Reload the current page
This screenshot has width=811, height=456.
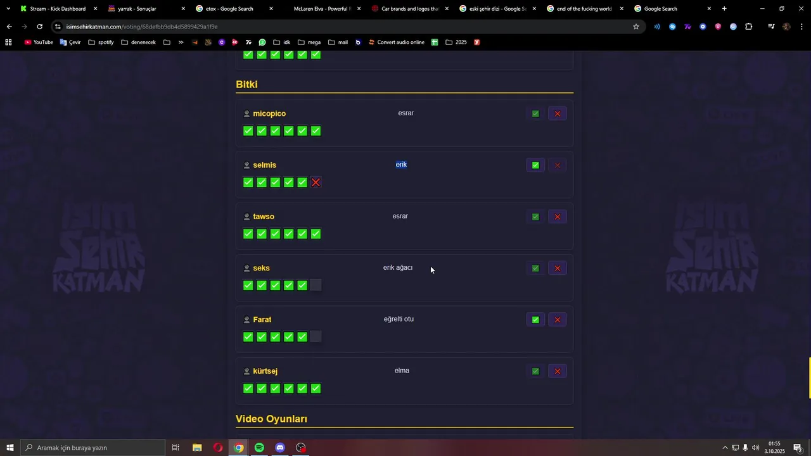[39, 27]
